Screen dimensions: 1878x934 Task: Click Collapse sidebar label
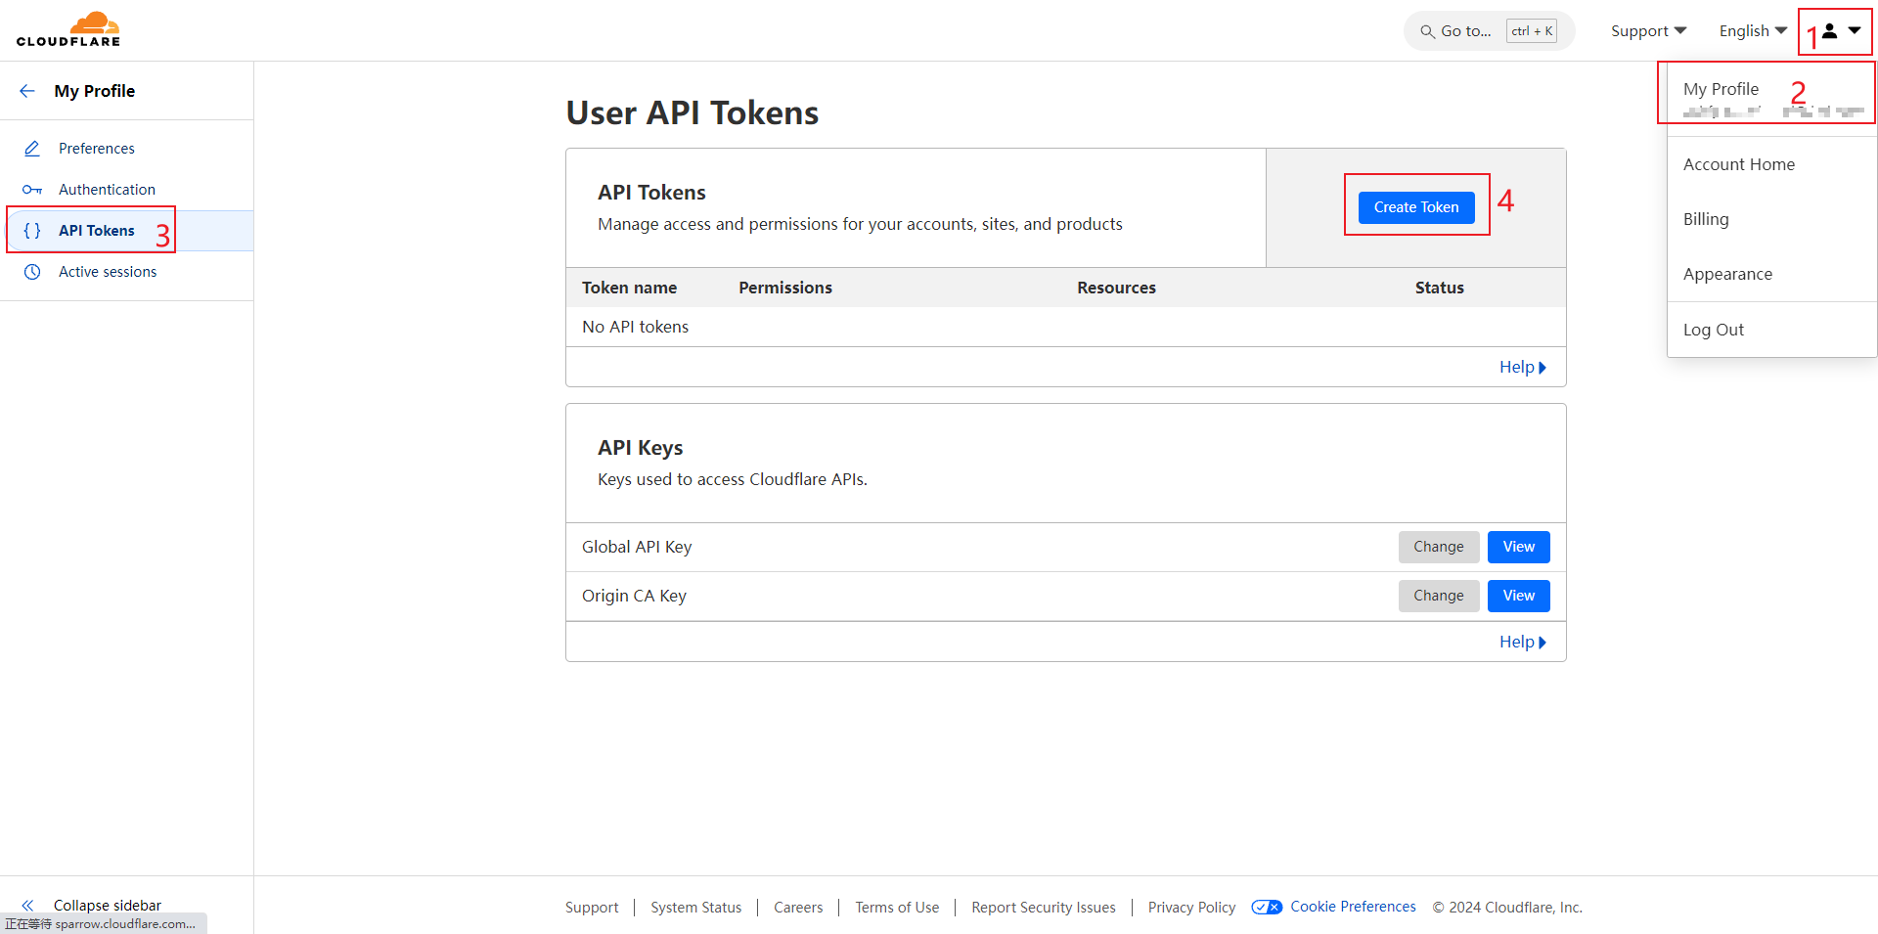pyautogui.click(x=108, y=906)
